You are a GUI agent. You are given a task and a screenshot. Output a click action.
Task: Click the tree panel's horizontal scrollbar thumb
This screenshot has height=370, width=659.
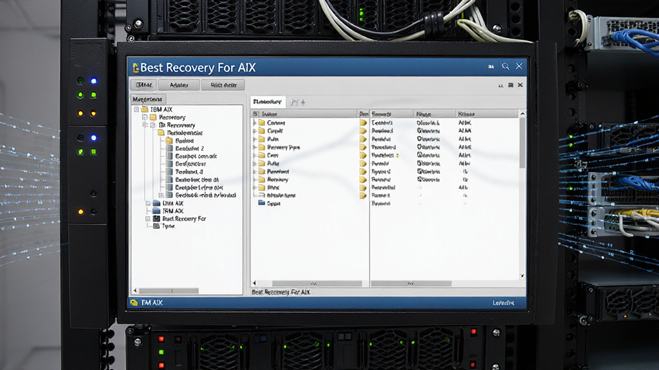(169, 291)
